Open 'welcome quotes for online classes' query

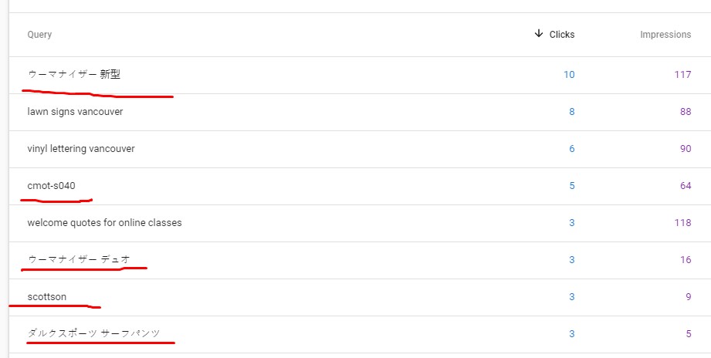(x=104, y=223)
